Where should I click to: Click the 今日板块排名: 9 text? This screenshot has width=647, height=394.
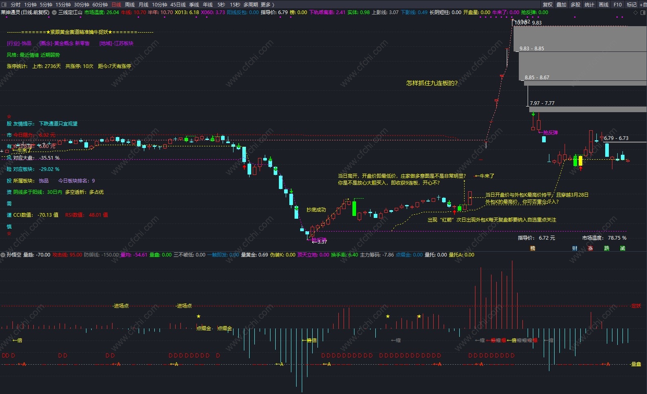tap(77, 181)
